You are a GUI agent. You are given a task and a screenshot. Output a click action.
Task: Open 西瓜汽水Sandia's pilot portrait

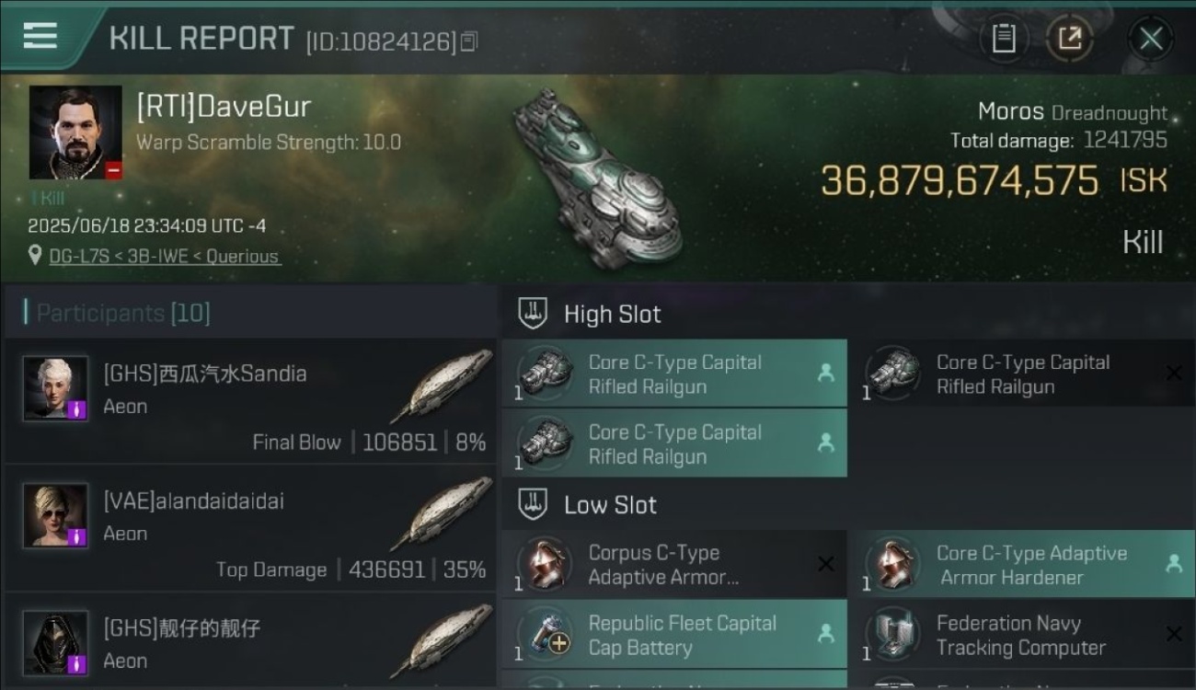click(56, 388)
